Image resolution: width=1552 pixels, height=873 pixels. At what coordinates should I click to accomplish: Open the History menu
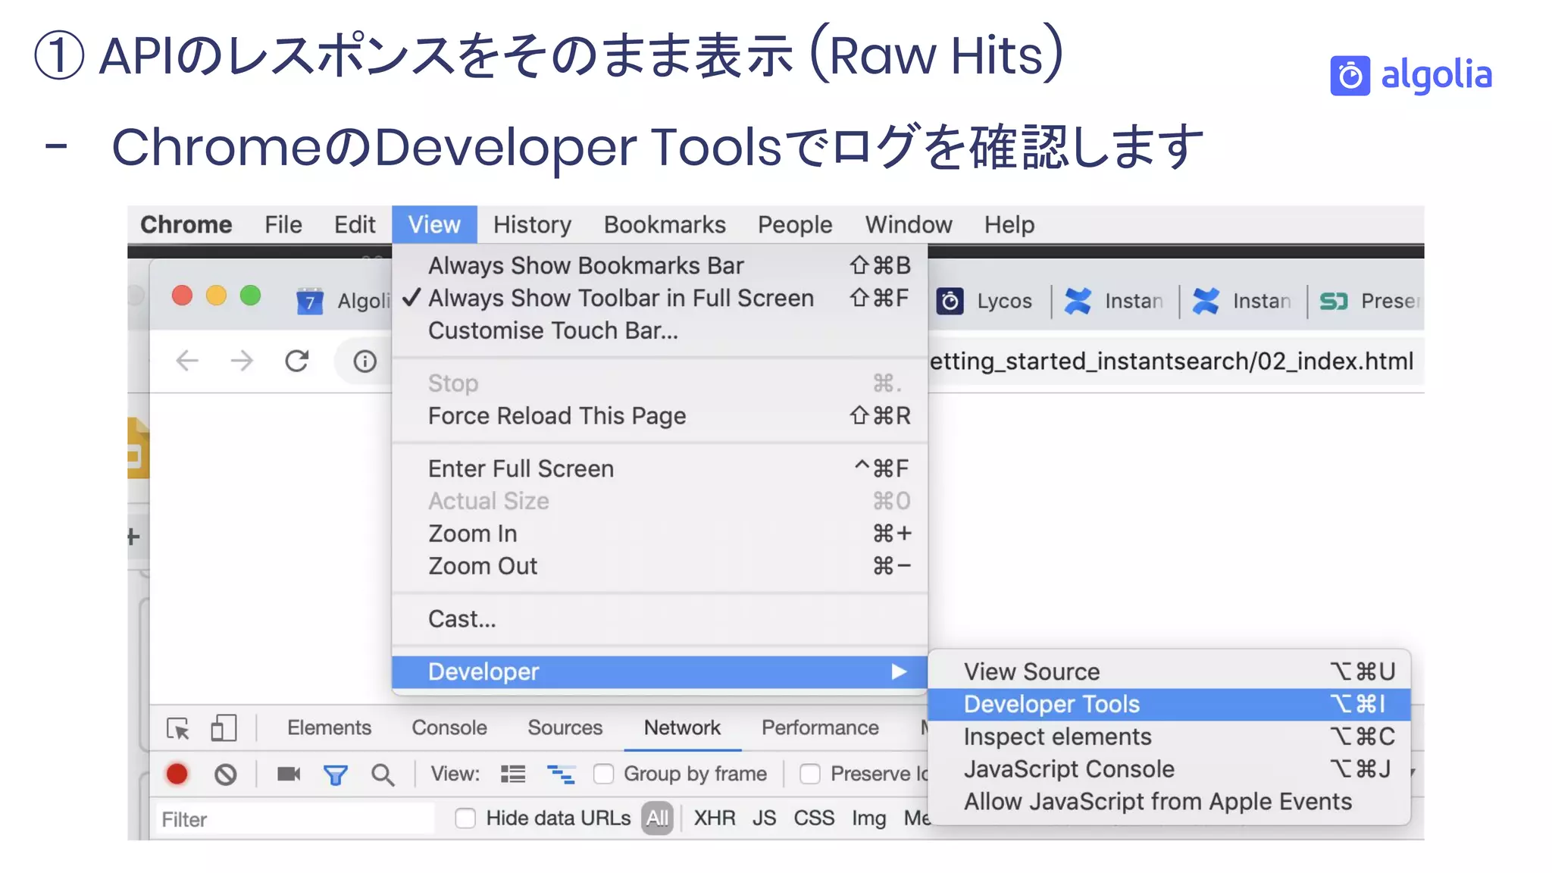click(532, 225)
